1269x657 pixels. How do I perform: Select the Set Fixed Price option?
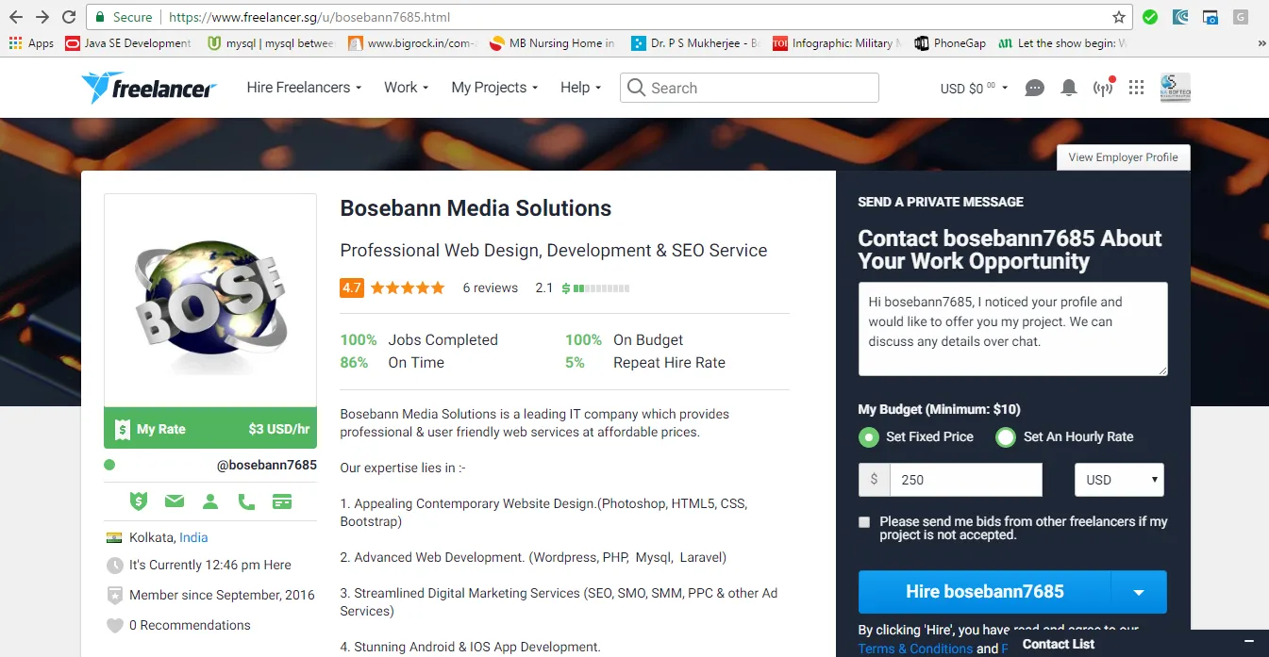915,437
